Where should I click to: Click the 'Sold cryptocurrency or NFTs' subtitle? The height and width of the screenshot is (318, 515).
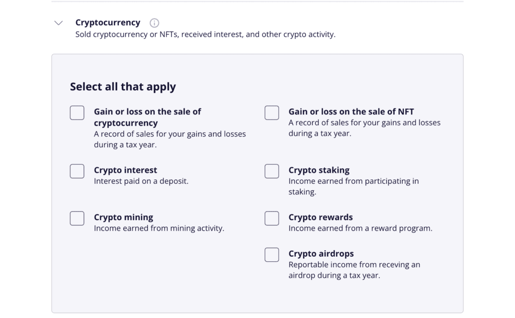[205, 35]
